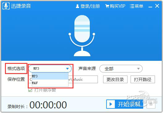Minimize the 迅捷录音 window
The height and width of the screenshot is (113, 163).
point(150,7)
